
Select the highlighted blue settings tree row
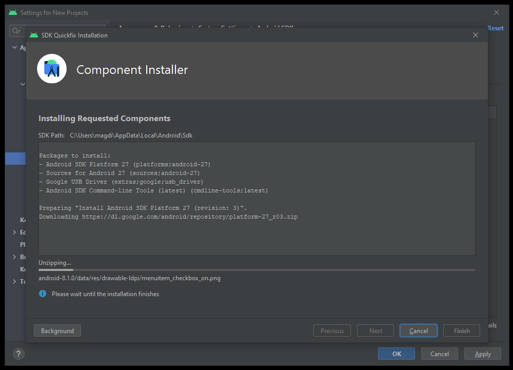(15, 159)
